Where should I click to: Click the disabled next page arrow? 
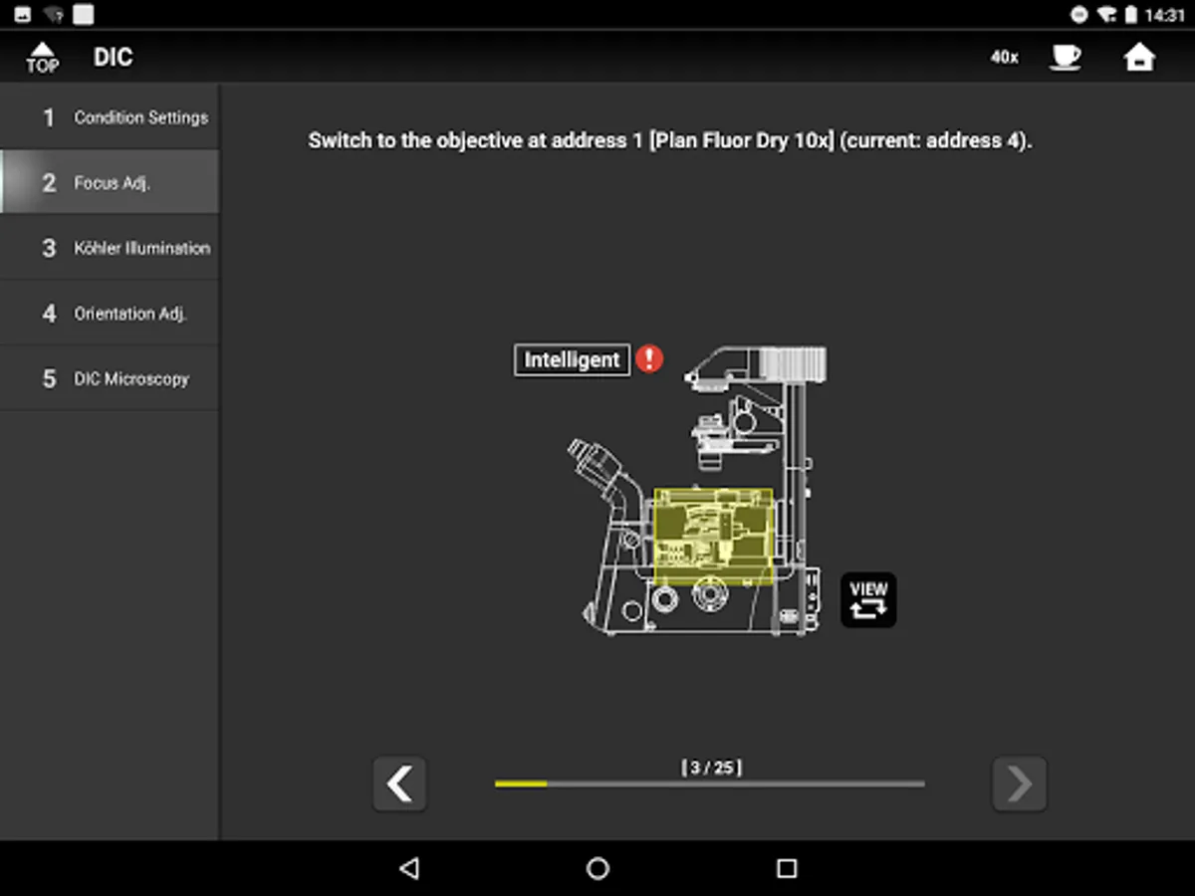click(x=1019, y=784)
